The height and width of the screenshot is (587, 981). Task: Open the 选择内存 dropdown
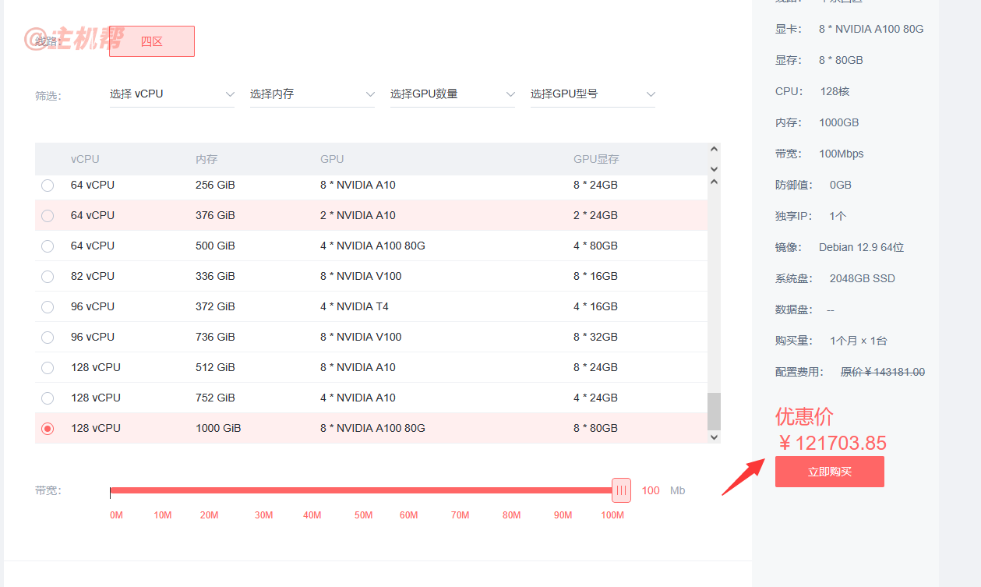coord(312,94)
